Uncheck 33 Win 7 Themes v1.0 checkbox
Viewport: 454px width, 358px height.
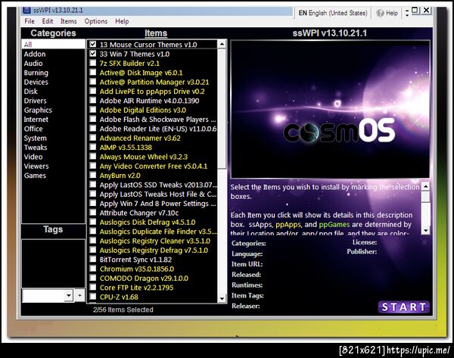[x=92, y=54]
